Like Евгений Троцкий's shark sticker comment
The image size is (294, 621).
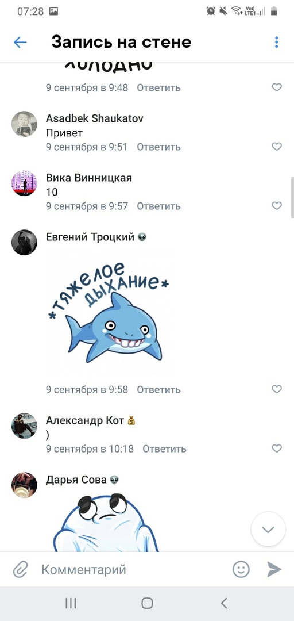pos(277,389)
